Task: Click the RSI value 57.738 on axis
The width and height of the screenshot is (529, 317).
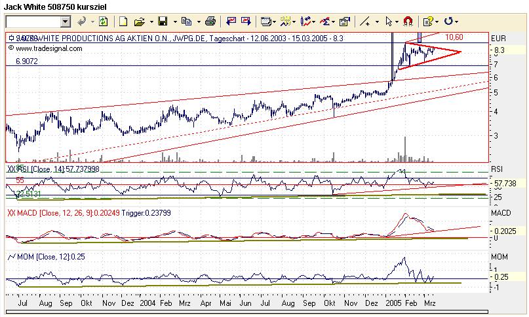Action: [x=505, y=184]
